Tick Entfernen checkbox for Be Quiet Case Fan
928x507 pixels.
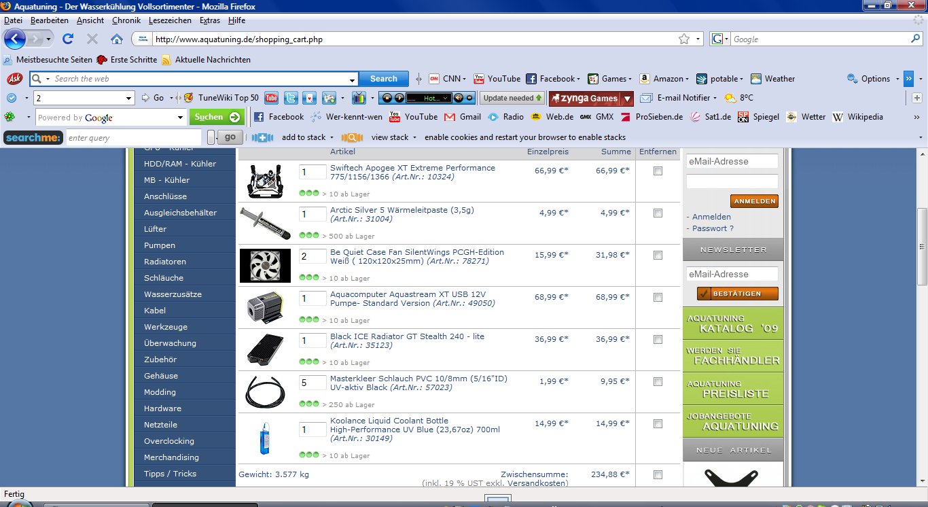pos(658,256)
